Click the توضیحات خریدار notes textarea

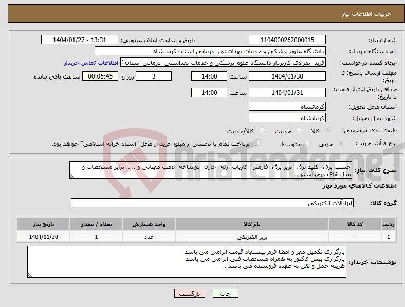pyautogui.click(x=187, y=262)
